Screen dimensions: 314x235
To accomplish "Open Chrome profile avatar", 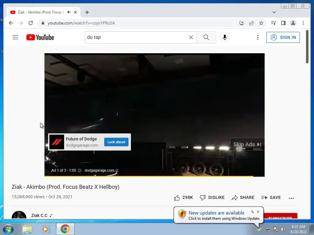I will click(293, 23).
